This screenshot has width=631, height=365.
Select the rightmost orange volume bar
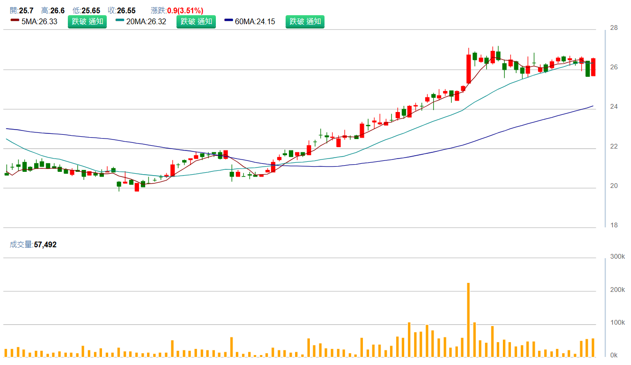(593, 347)
